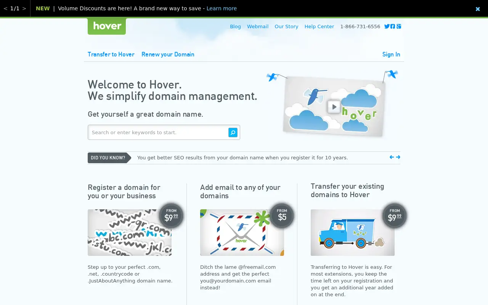
Task: Select Transfer to Hover menu item
Action: [111, 54]
